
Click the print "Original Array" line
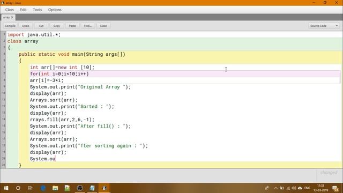point(80,87)
